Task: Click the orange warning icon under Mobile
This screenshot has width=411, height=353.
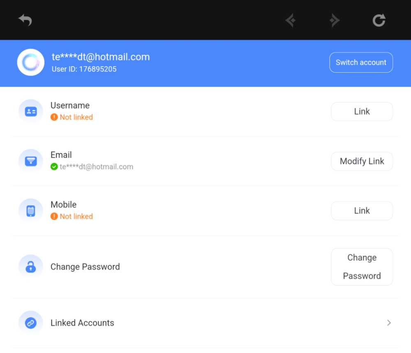Action: [54, 216]
